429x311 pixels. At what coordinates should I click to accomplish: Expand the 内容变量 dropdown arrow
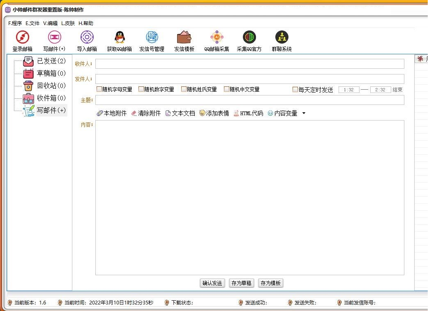[x=303, y=113]
